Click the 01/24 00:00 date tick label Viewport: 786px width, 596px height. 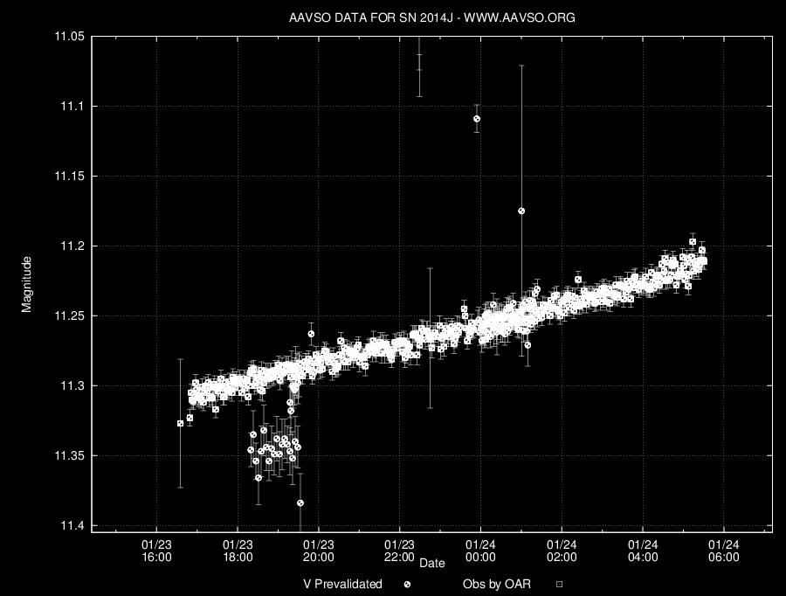[x=480, y=551]
